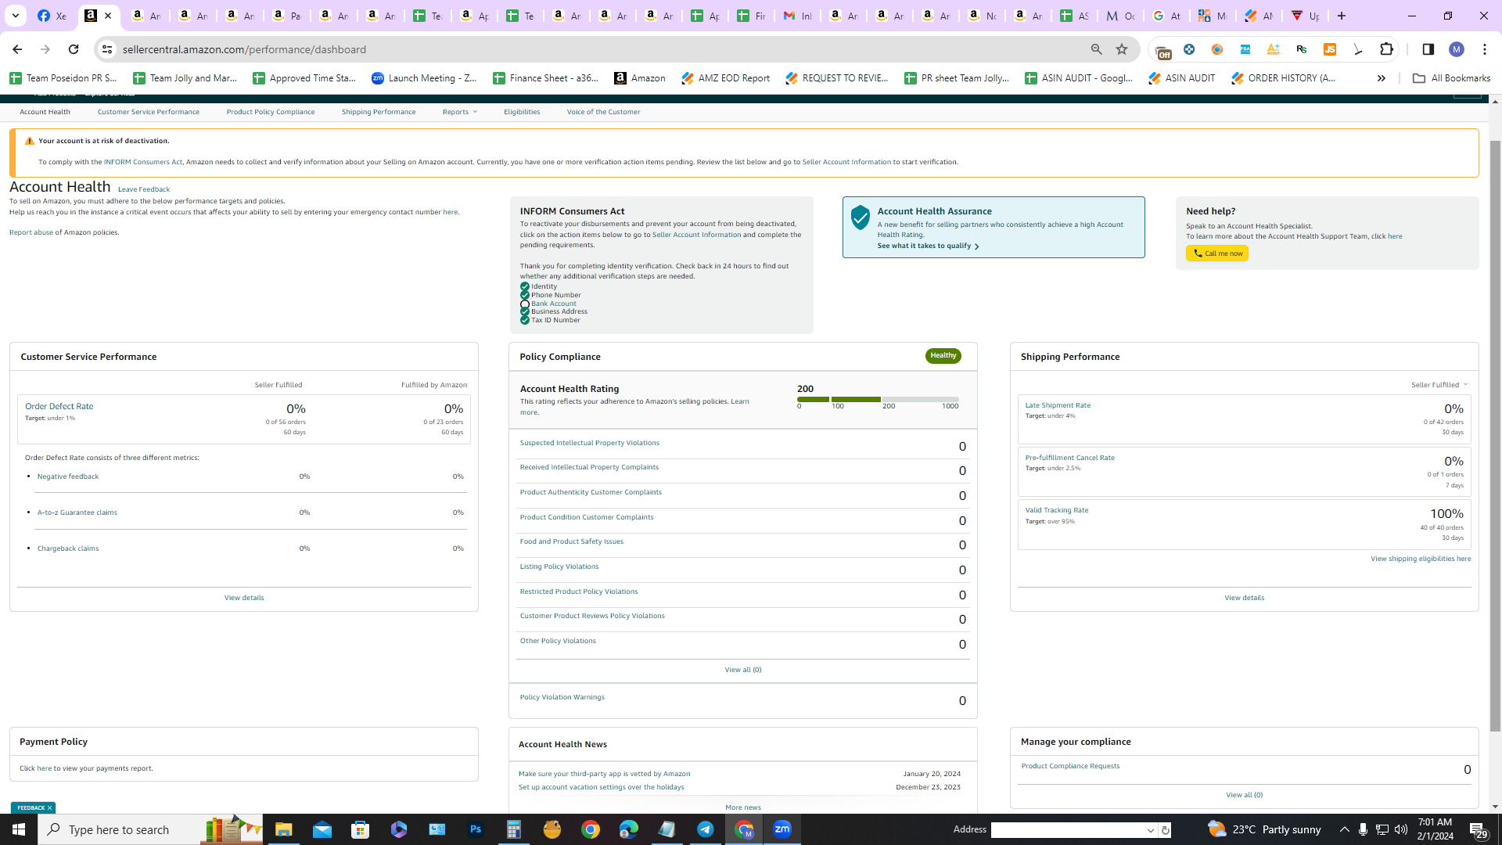The image size is (1502, 845).
Task: Reload the Seller Central page
Action: [x=74, y=49]
